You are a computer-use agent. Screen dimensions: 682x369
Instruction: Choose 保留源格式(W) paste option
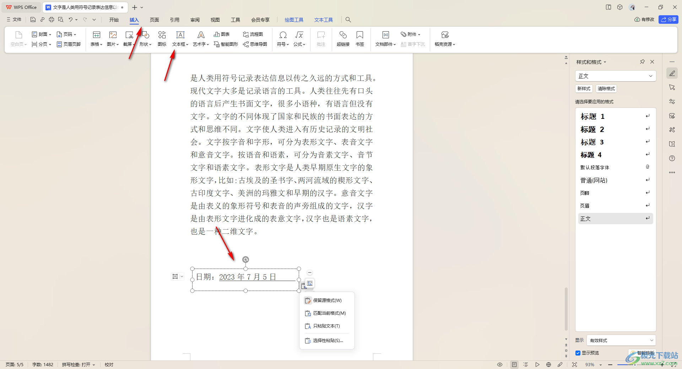[x=327, y=301]
